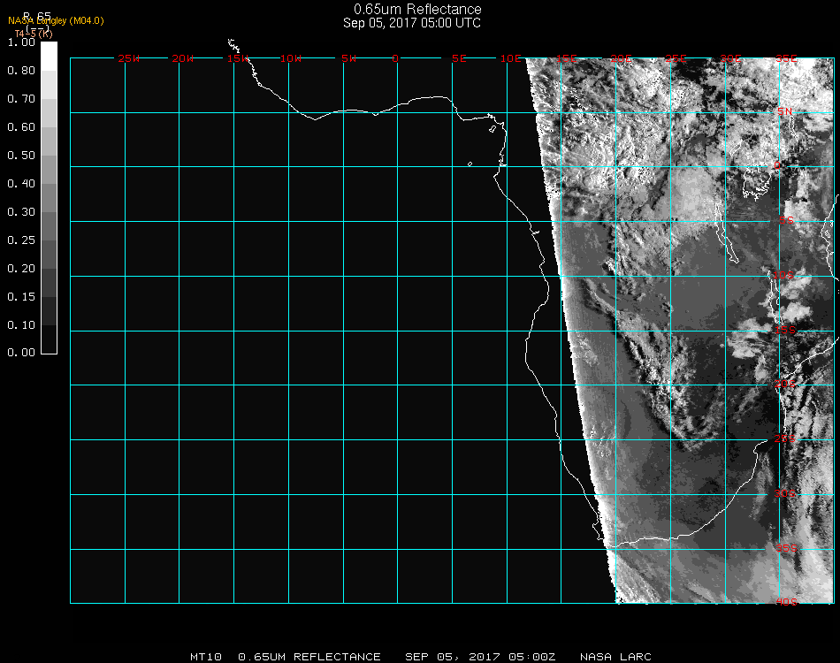Click the 0 longitude label on top axis

(x=395, y=58)
